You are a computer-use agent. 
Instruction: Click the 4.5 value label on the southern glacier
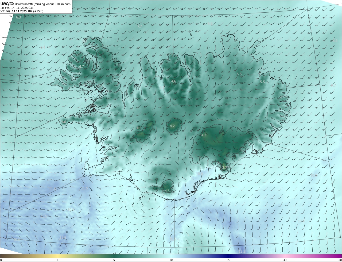tap(167, 191)
